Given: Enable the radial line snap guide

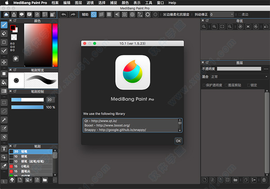Looking at the screenshot, I should (124, 15).
